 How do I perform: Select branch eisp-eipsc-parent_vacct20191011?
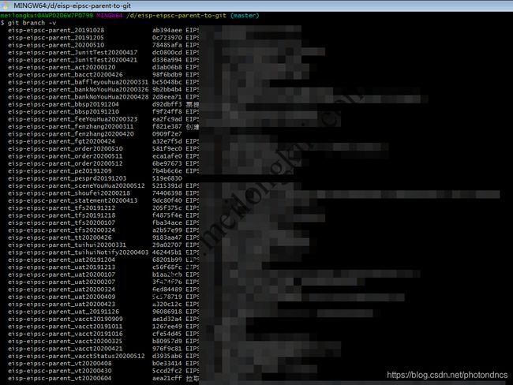(x=65, y=326)
